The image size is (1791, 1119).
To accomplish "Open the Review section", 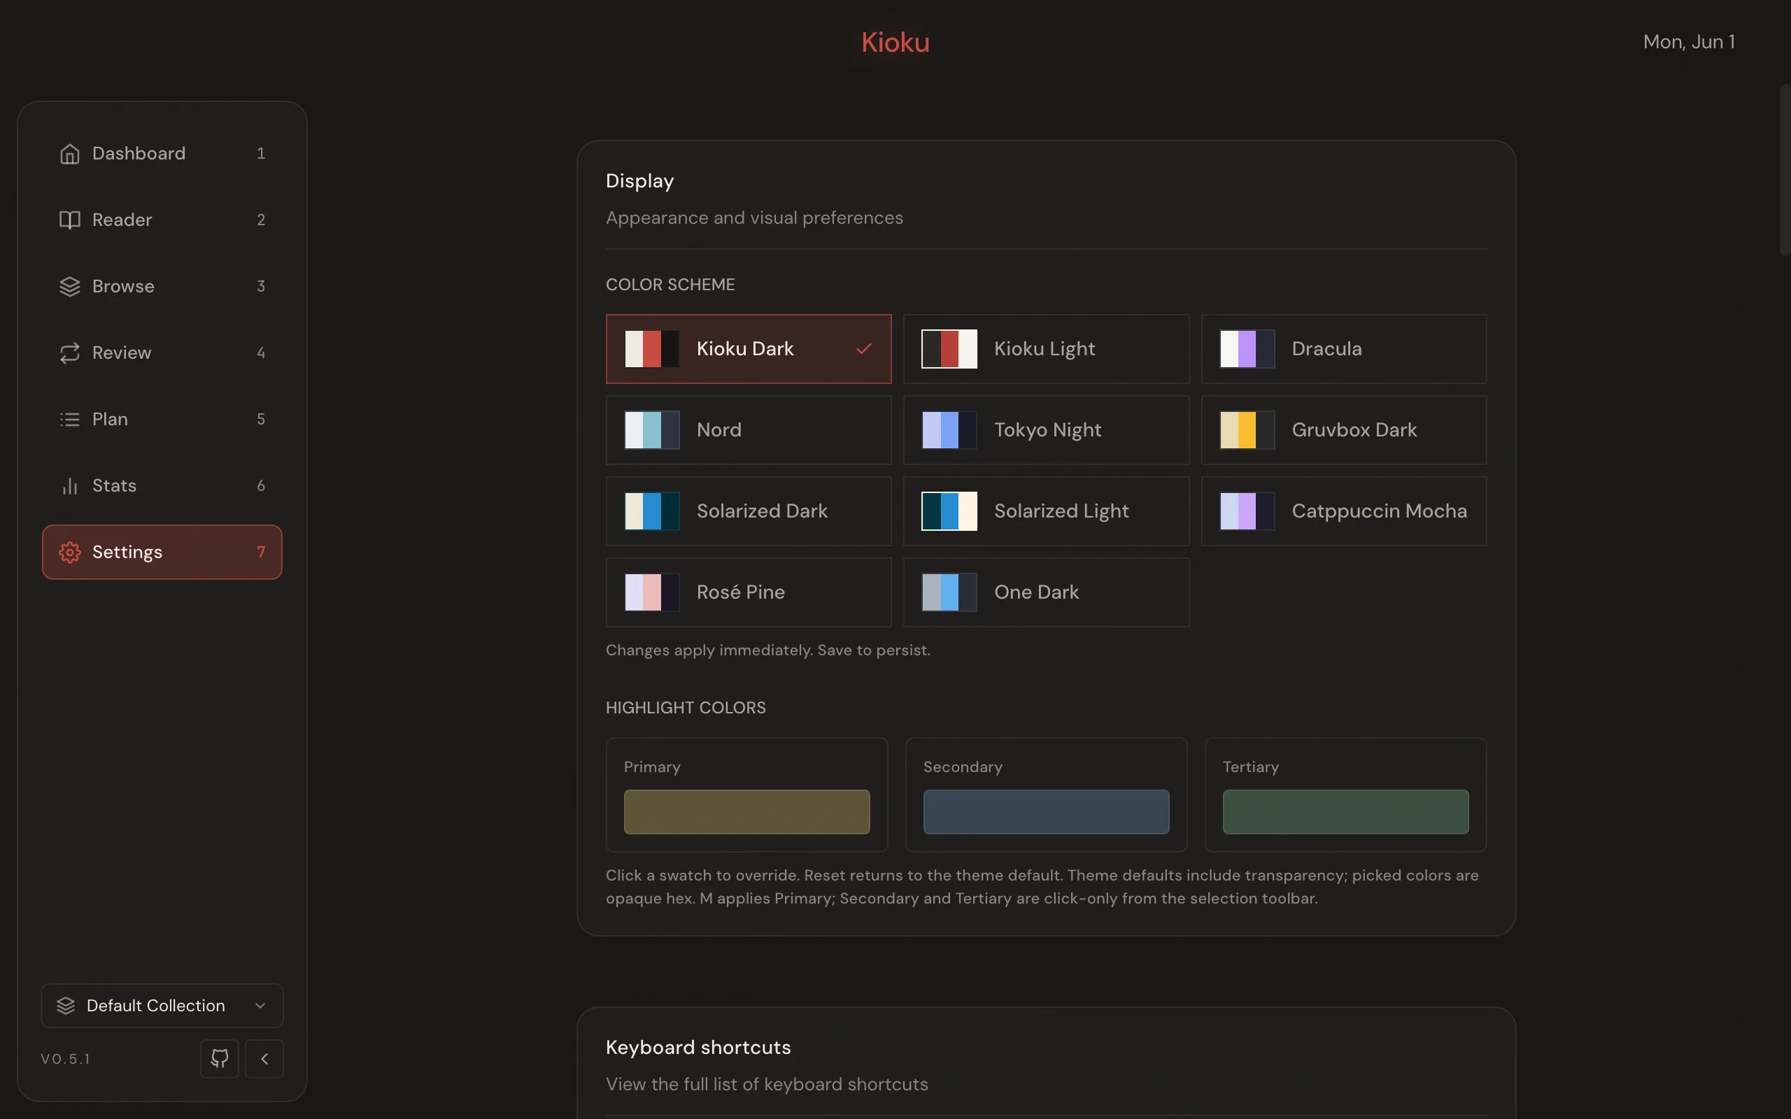I will pyautogui.click(x=162, y=353).
